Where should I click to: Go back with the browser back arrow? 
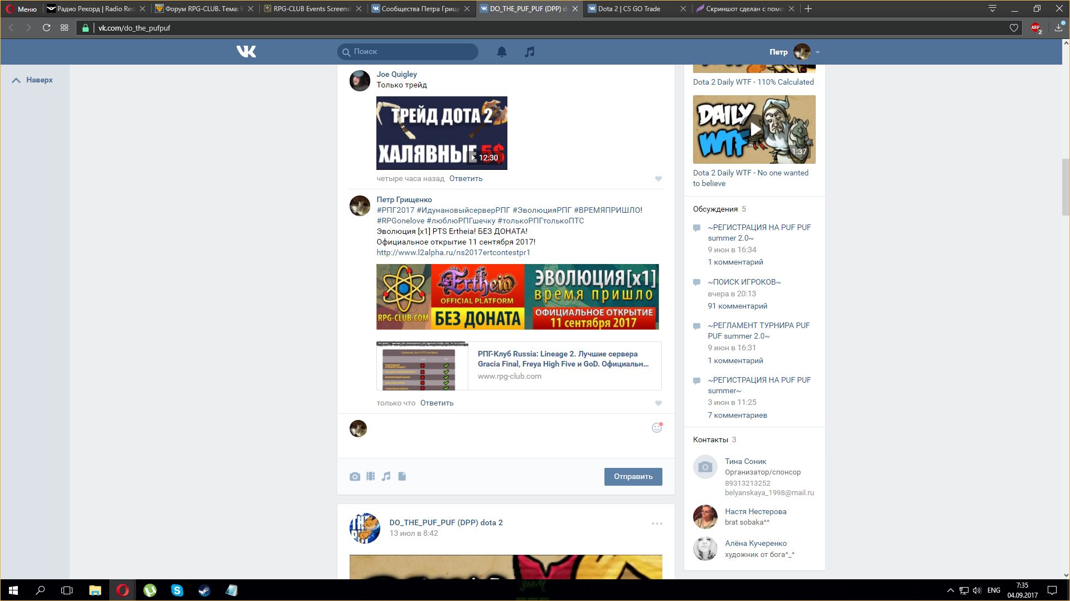[11, 28]
